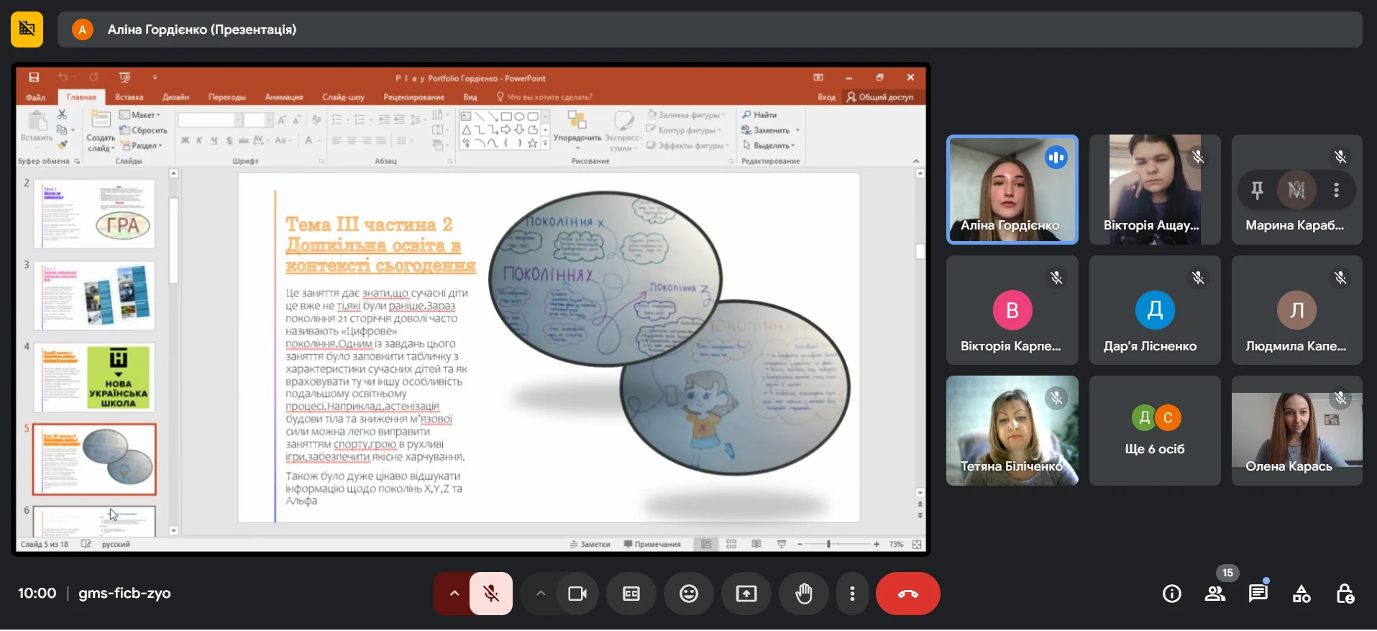Unmute the microphone

click(491, 594)
